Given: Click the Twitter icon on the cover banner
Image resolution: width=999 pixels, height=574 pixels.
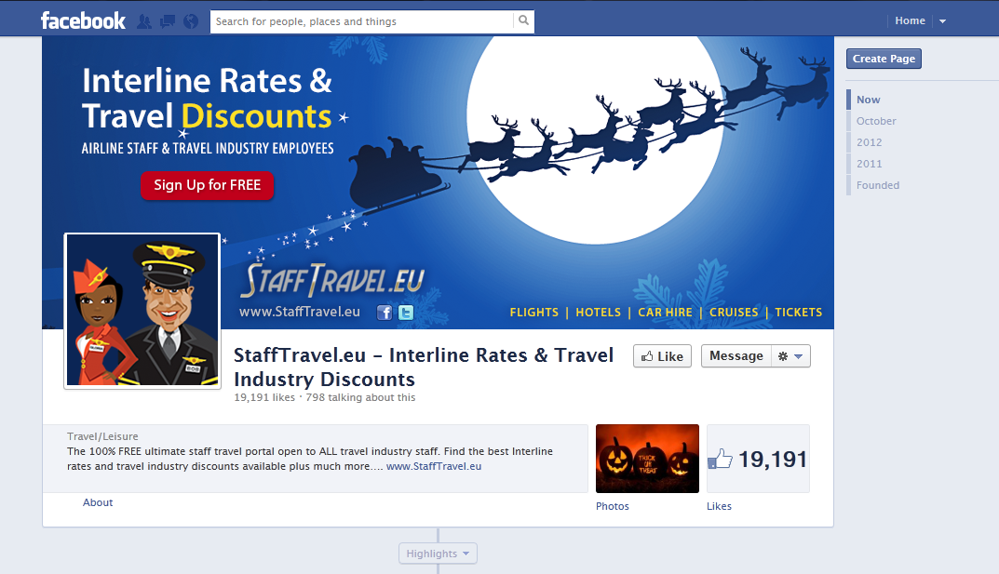Looking at the screenshot, I should 406,313.
